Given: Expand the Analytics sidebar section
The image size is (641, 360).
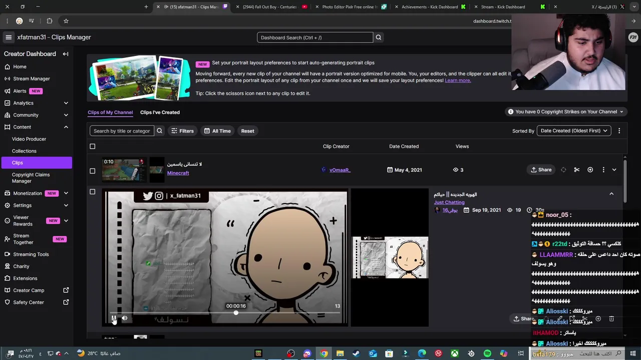Looking at the screenshot, I should click(x=66, y=103).
